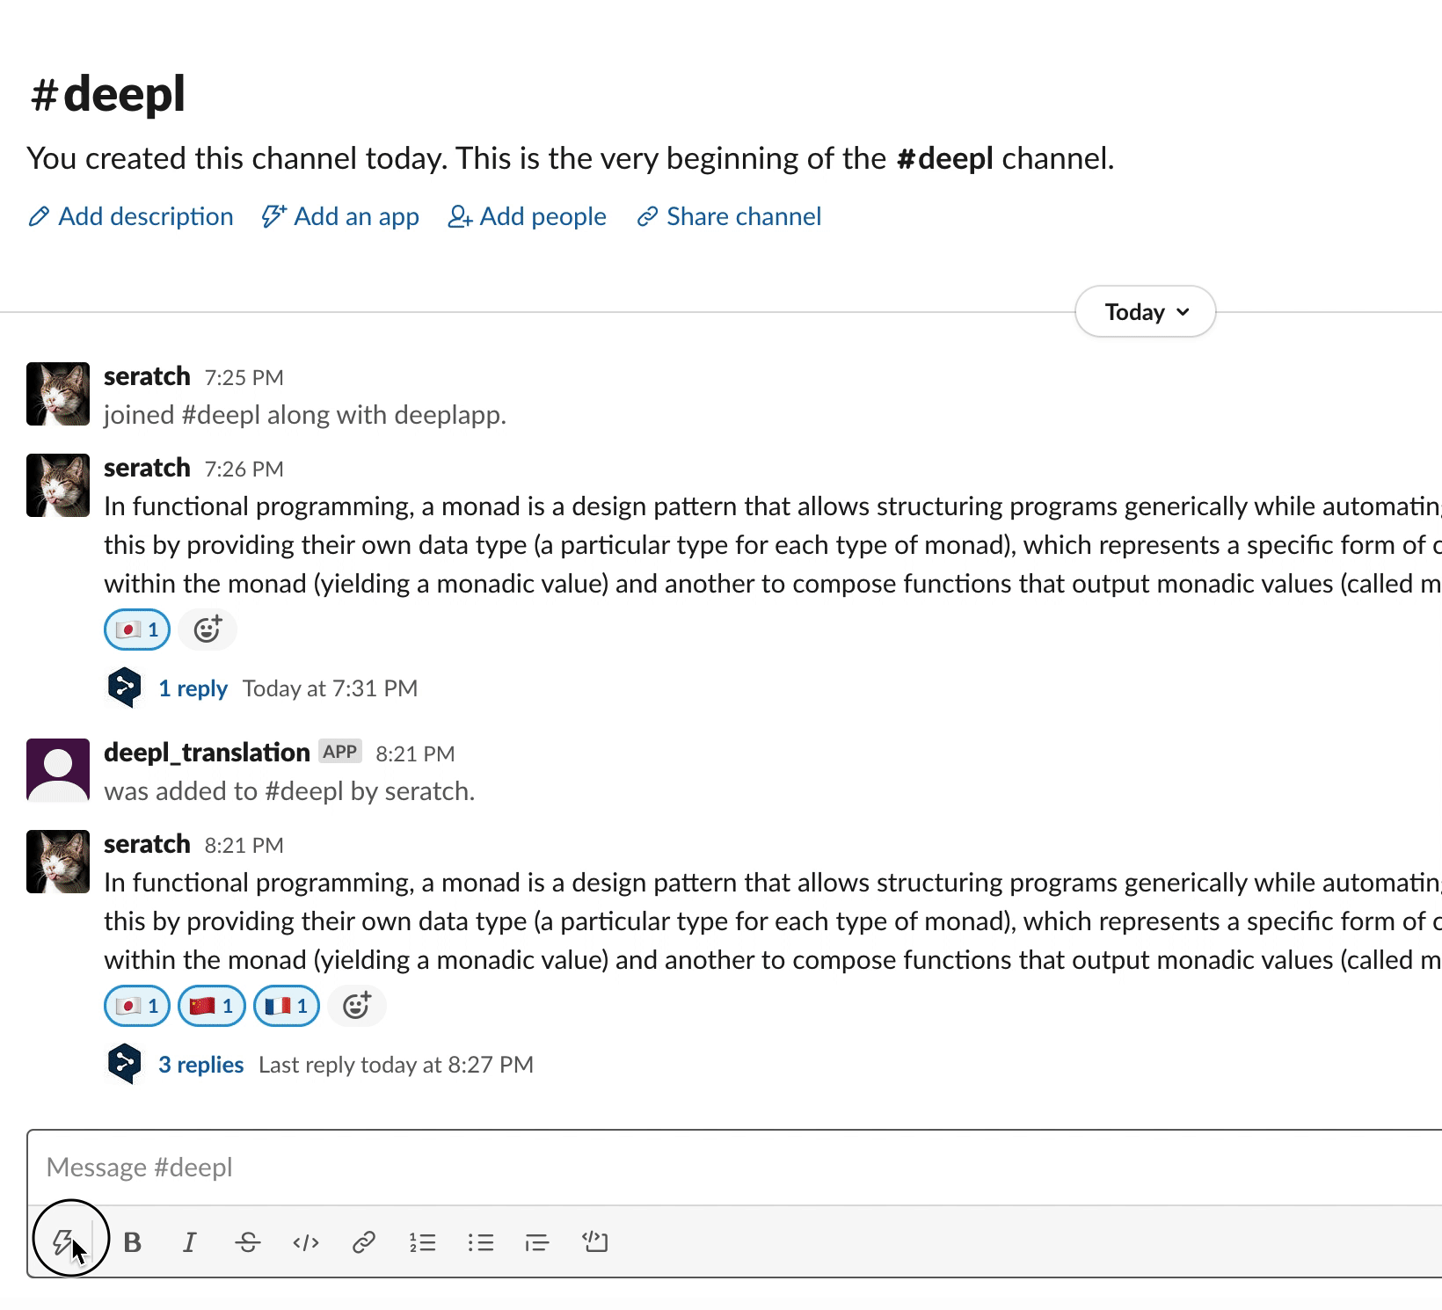
Task: Toggle inline code formatting
Action: pos(306,1242)
